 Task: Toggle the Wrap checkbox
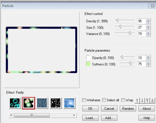(x=123, y=100)
